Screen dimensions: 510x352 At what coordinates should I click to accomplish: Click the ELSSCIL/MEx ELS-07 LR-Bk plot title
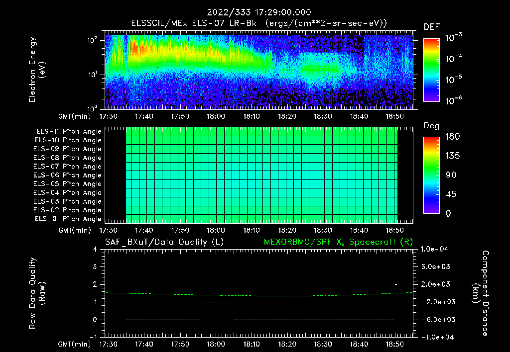(x=259, y=23)
